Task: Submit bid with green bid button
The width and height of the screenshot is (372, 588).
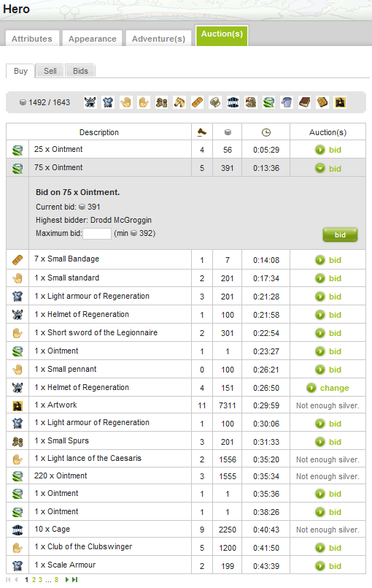Action: [x=340, y=234]
